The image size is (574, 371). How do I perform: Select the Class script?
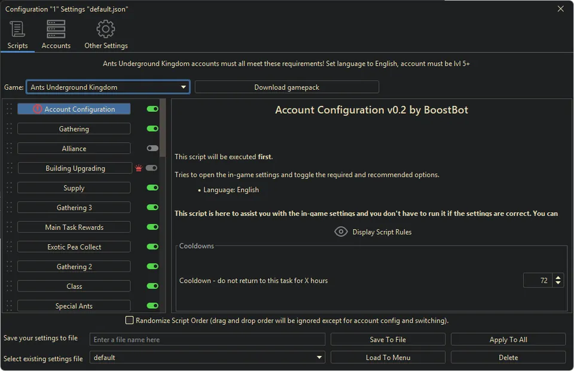click(x=74, y=286)
